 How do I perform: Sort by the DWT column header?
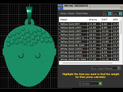(x=106, y=20)
